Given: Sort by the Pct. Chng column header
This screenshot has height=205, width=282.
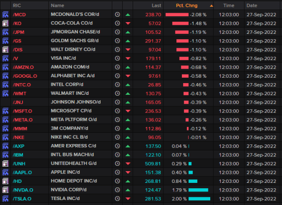Looking at the screenshot, I should click(187, 5).
